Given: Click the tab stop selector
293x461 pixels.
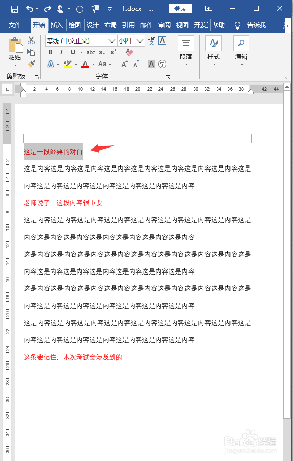Looking at the screenshot, I should pos(7,89).
